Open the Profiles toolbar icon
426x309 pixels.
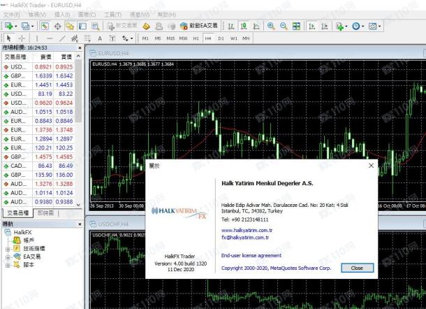tap(25, 26)
